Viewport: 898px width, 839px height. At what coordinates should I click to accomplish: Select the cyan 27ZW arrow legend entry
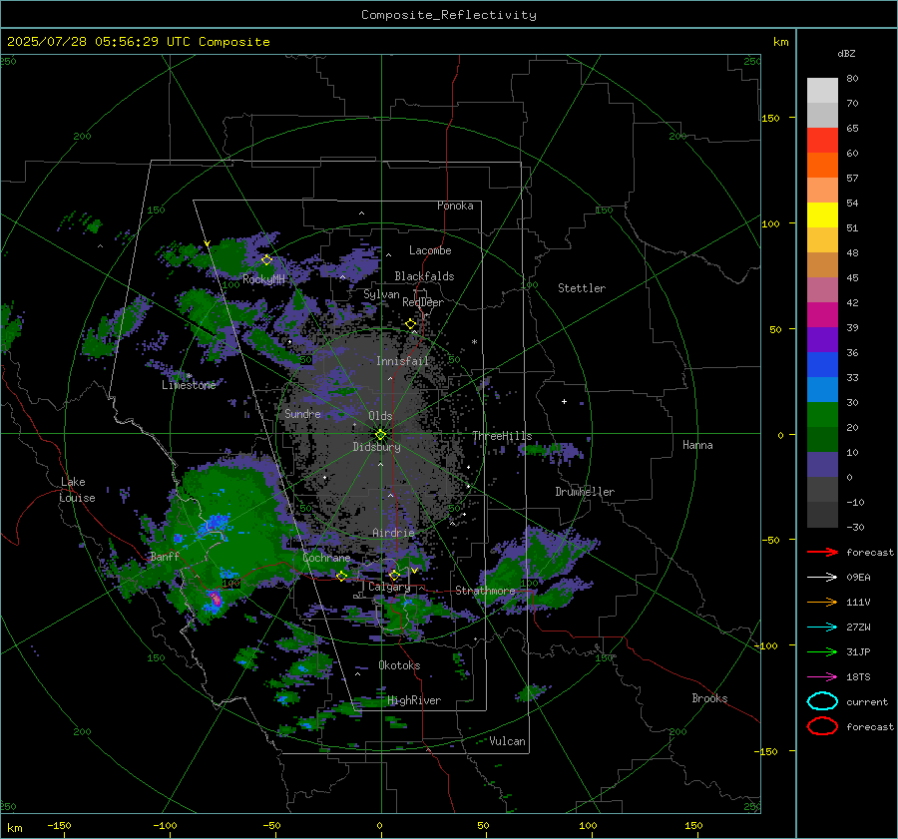click(x=822, y=628)
